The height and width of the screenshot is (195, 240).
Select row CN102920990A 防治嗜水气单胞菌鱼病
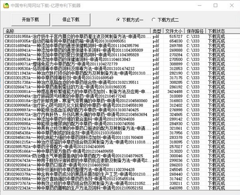[x=122, y=156]
